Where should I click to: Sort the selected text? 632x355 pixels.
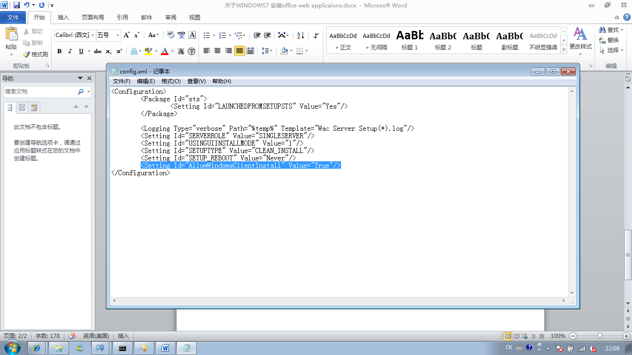300,35
